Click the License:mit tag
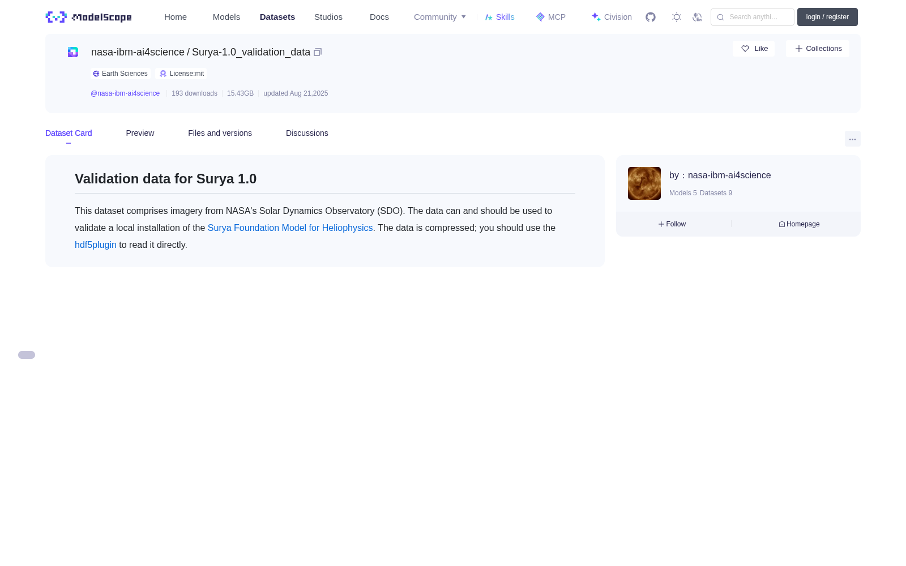 [x=181, y=74]
